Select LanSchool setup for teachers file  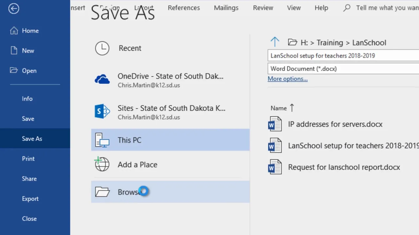pos(354,146)
